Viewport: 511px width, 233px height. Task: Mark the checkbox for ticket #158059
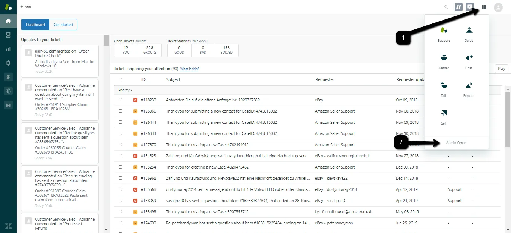click(x=120, y=201)
